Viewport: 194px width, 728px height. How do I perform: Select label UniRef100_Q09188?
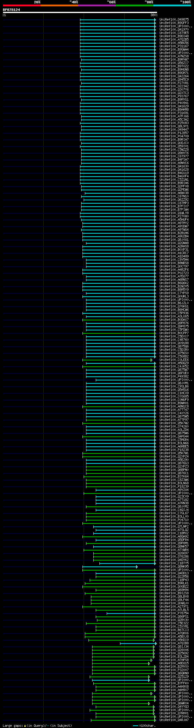pyautogui.click(x=174, y=343)
